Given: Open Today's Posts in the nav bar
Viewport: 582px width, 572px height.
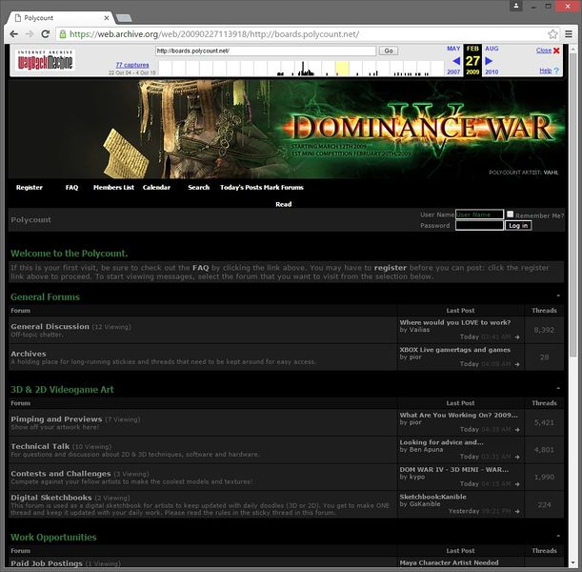Looking at the screenshot, I should (241, 188).
